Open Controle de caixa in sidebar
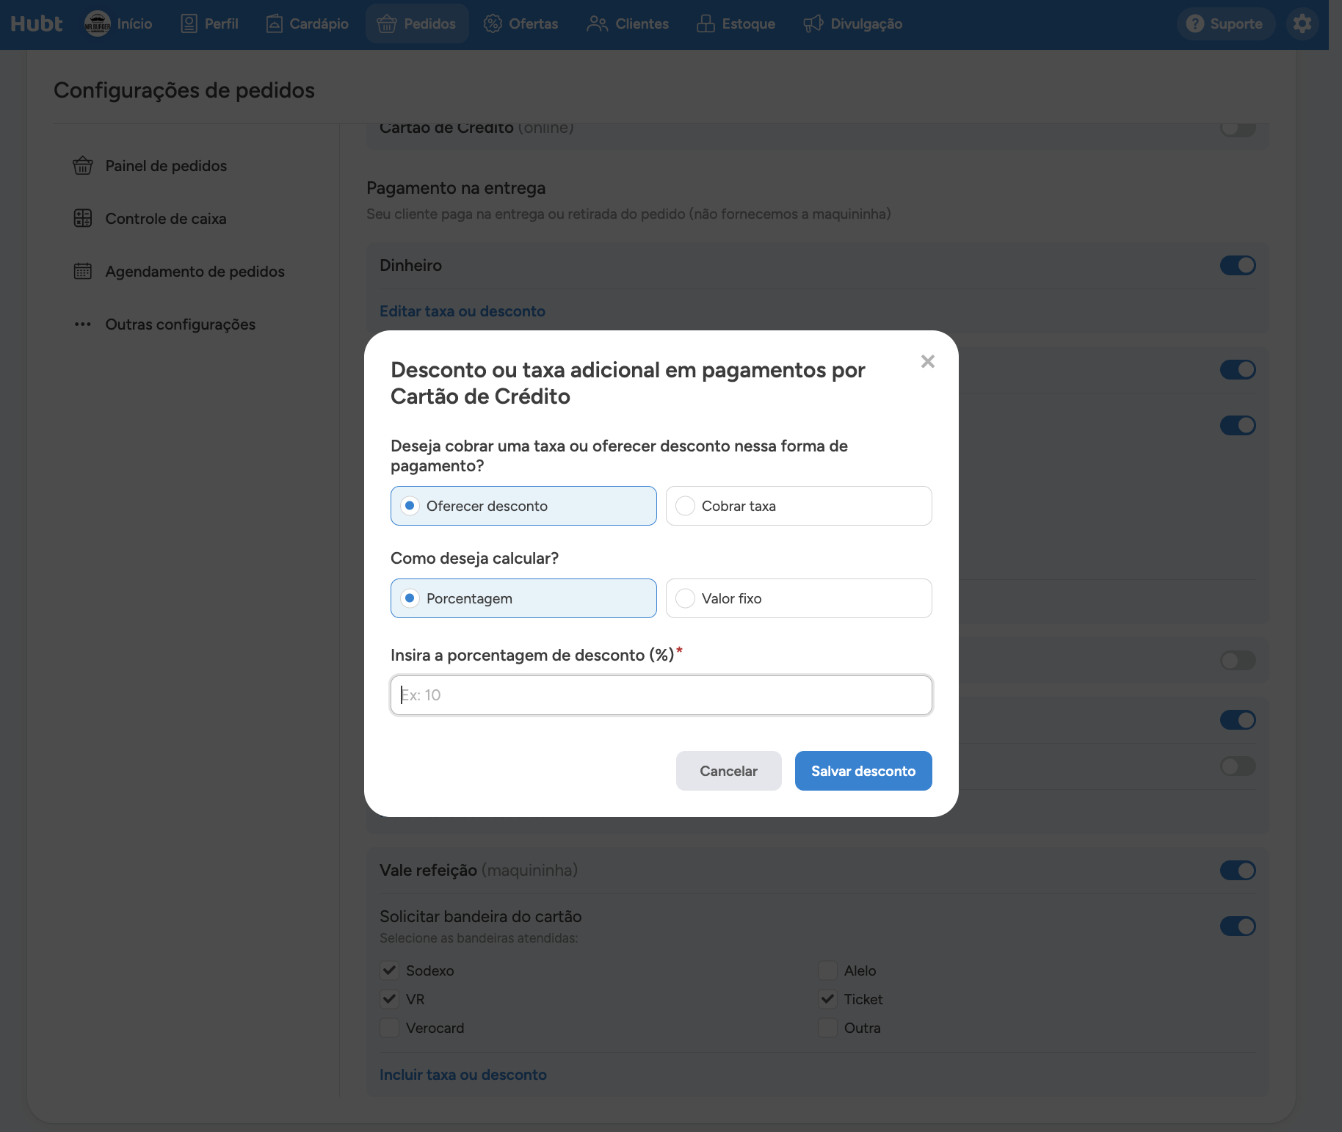The image size is (1342, 1132). point(150,219)
